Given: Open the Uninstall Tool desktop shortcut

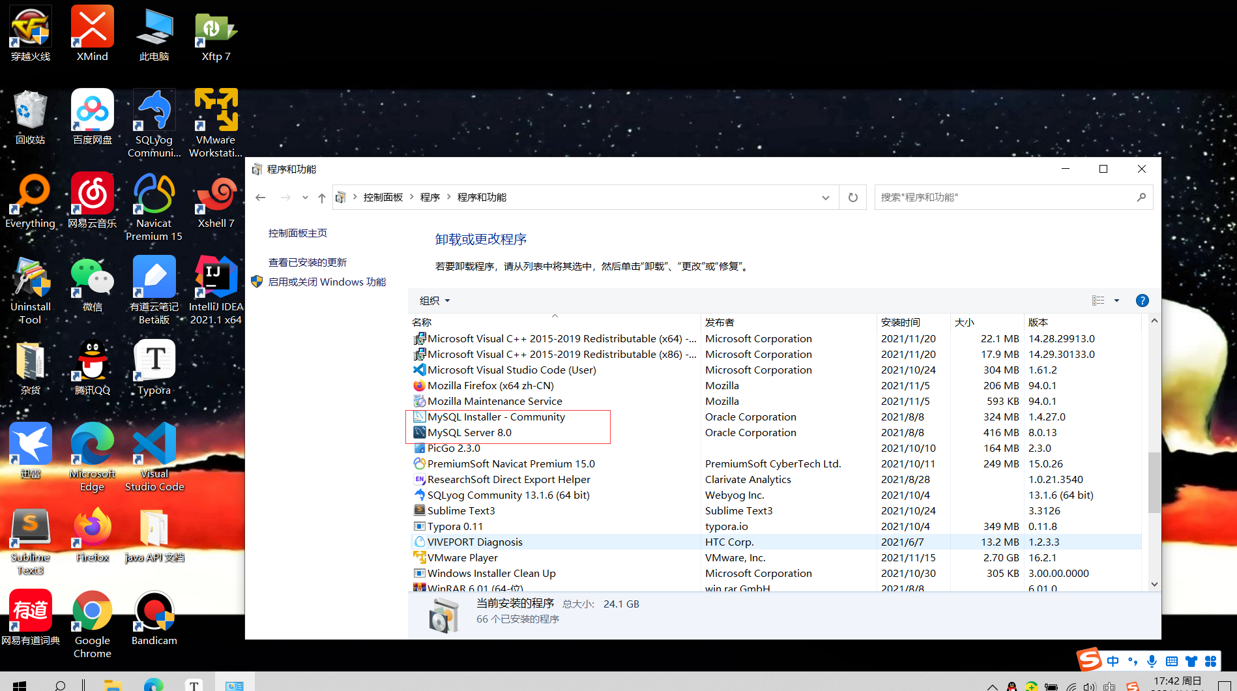Looking at the screenshot, I should tap(31, 290).
